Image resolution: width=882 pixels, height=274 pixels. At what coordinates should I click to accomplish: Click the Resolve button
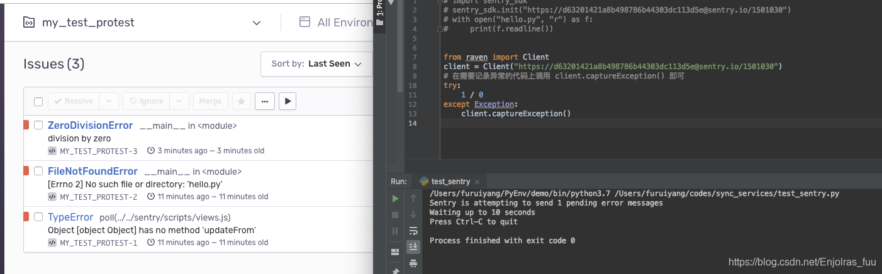coord(74,101)
